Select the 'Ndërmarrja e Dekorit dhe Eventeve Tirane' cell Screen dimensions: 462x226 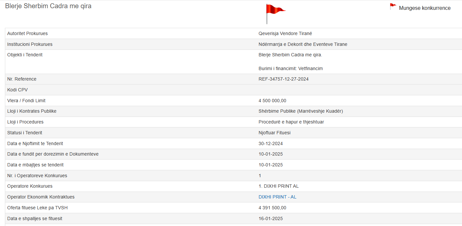coord(303,44)
